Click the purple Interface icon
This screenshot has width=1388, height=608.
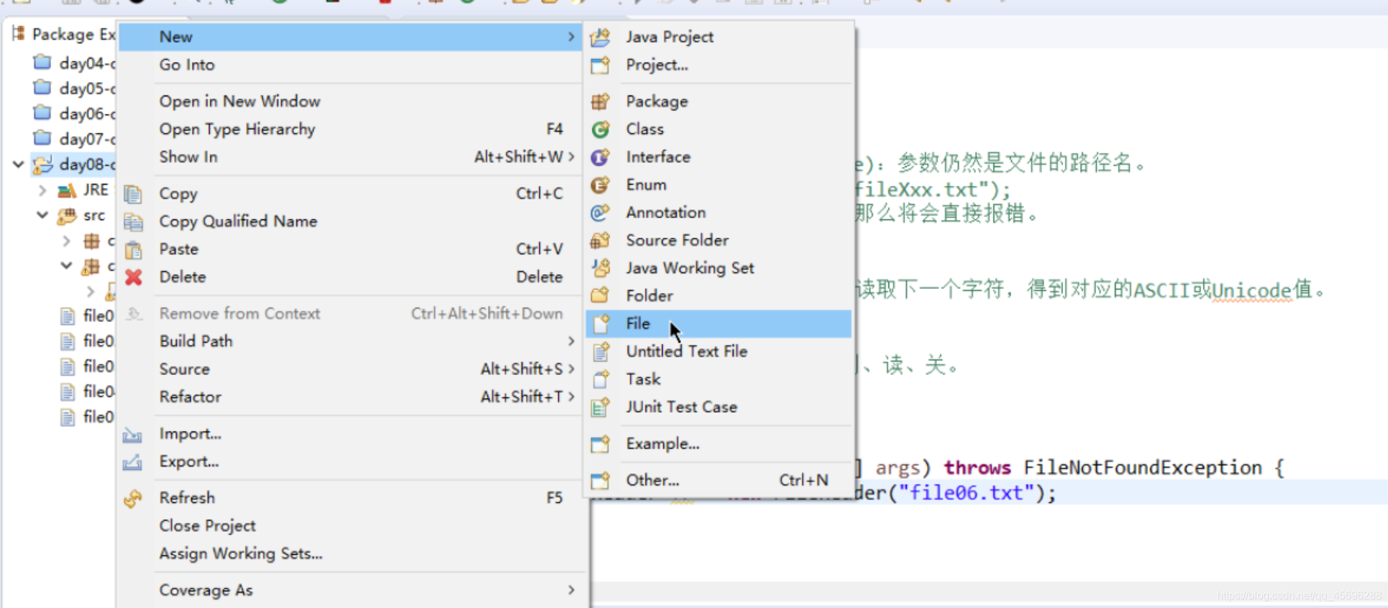tap(600, 157)
